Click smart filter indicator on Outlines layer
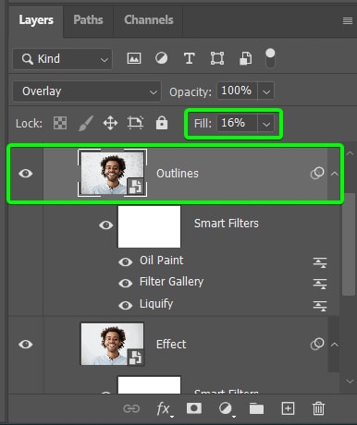357x425 pixels. 317,173
